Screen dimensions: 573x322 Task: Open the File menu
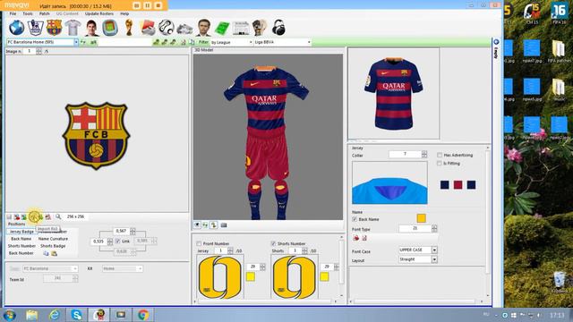point(13,13)
